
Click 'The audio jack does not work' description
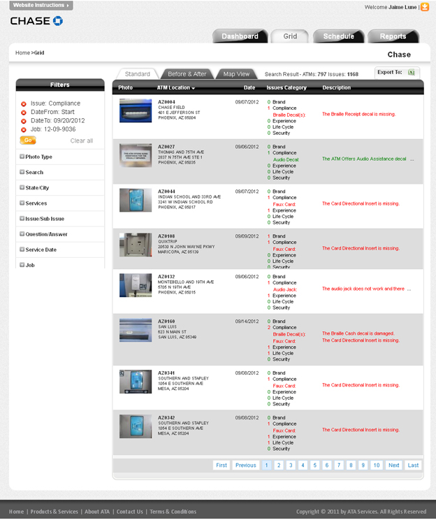363,289
